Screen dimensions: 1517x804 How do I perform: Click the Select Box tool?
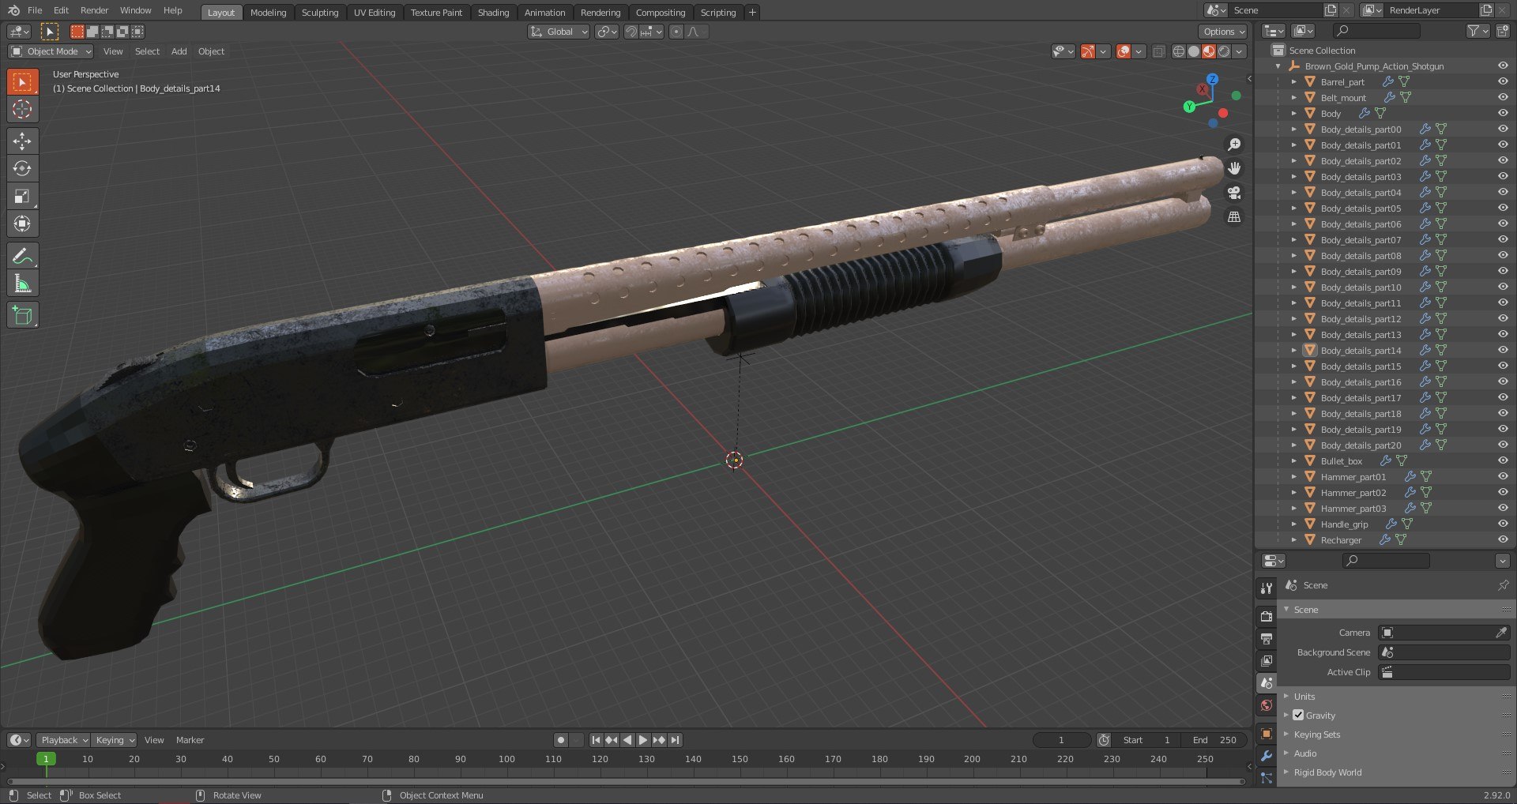(x=22, y=81)
